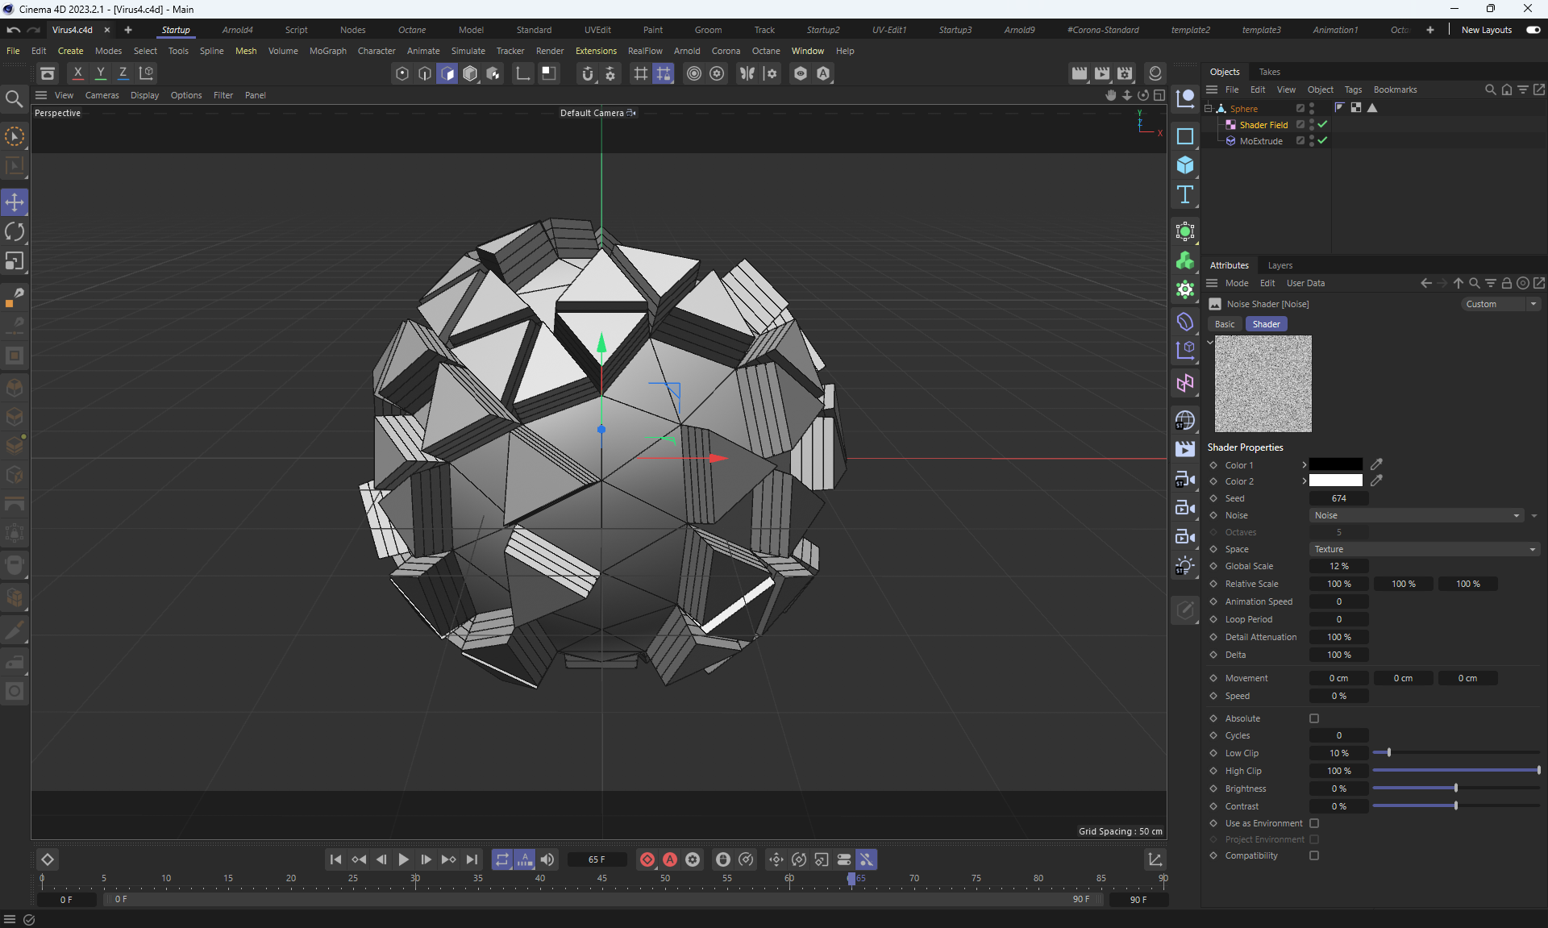Click the record active objects button
This screenshot has width=1548, height=928.
647,859
